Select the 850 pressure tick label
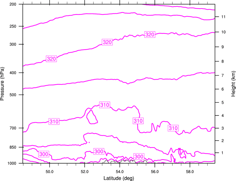 click(x=13, y=147)
